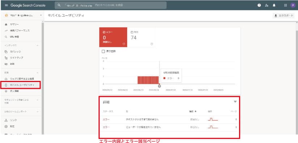Click the エクスポート export button
Screen dimensions: 298x143
284,16
